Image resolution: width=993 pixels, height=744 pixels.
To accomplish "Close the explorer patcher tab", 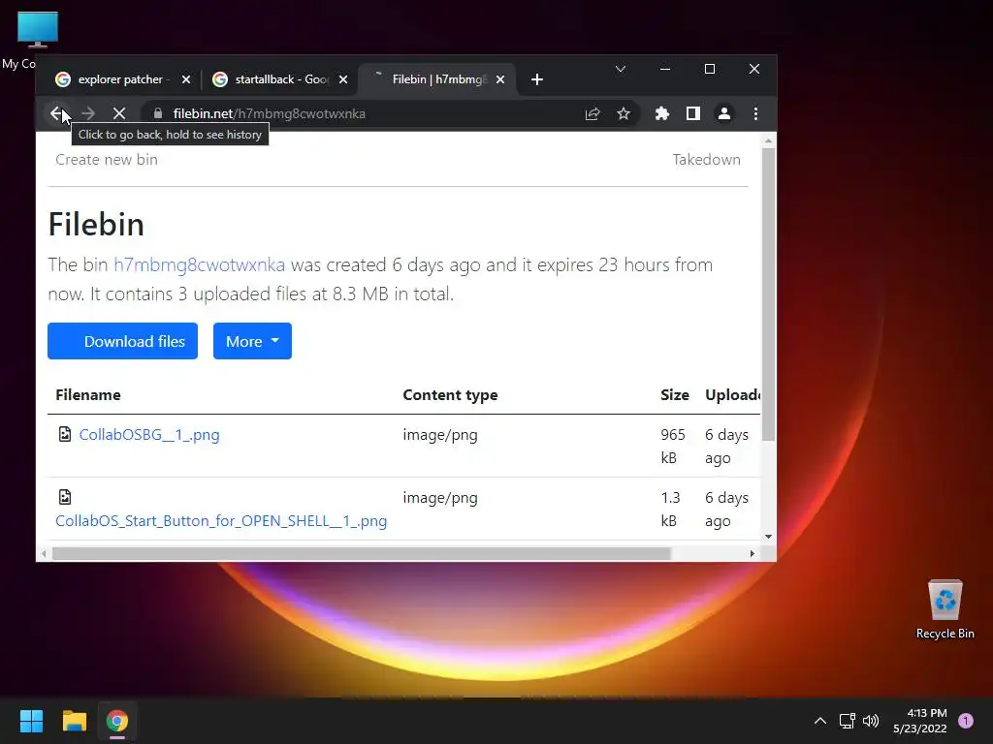I will 186,79.
